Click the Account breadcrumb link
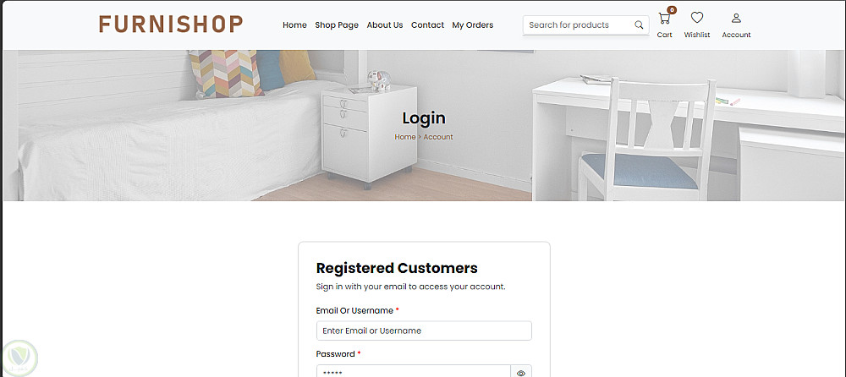Image resolution: width=846 pixels, height=377 pixels. tap(438, 137)
